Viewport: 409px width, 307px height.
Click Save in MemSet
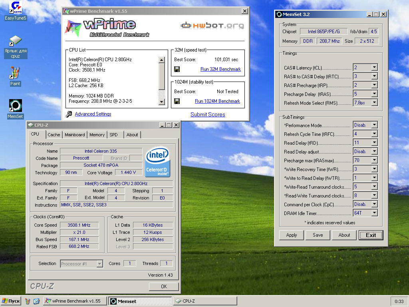pyautogui.click(x=318, y=235)
